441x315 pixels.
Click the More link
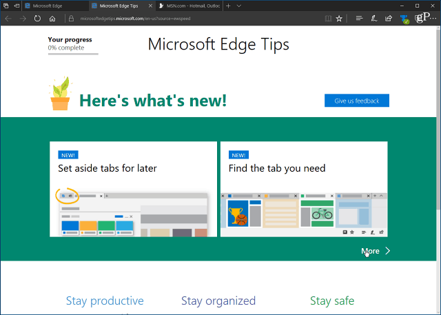click(x=370, y=251)
